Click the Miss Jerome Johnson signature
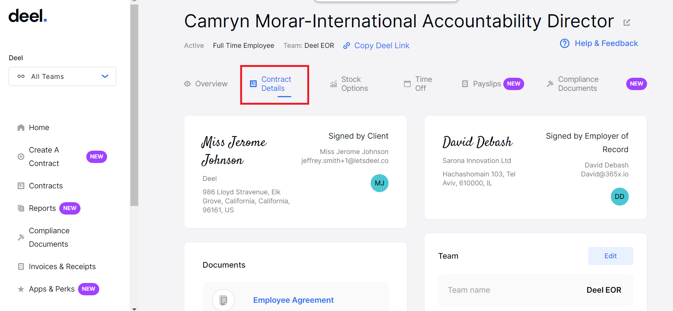The height and width of the screenshot is (311, 673). coord(234,151)
